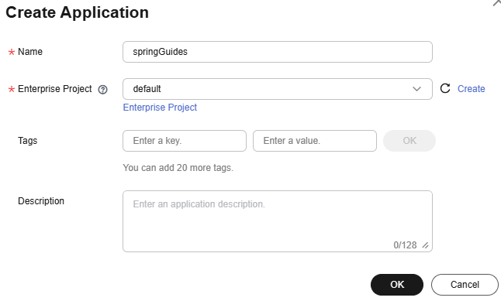Open the blue Enterprise Project link
The height and width of the screenshot is (301, 501).
[x=160, y=108]
